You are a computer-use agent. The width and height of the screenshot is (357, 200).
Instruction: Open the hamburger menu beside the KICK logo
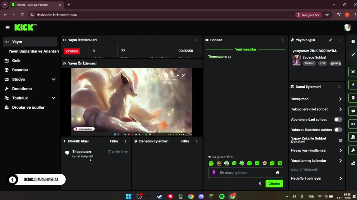(x=8, y=27)
